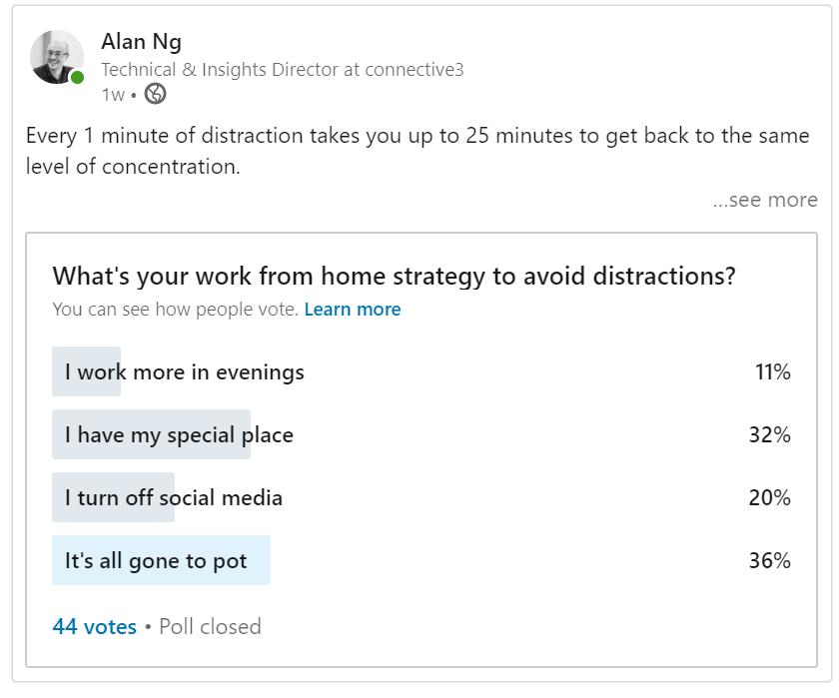Click the 1w post timestamp

click(113, 95)
